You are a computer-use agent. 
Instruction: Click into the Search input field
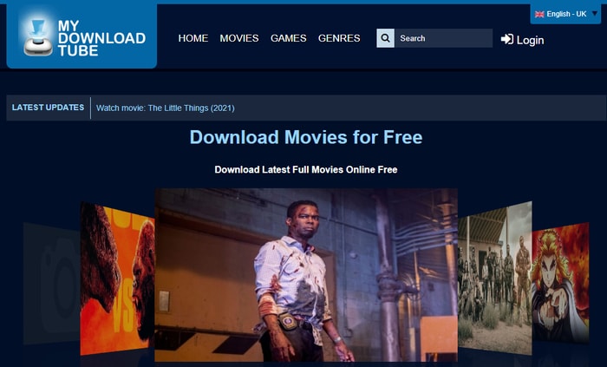(444, 38)
